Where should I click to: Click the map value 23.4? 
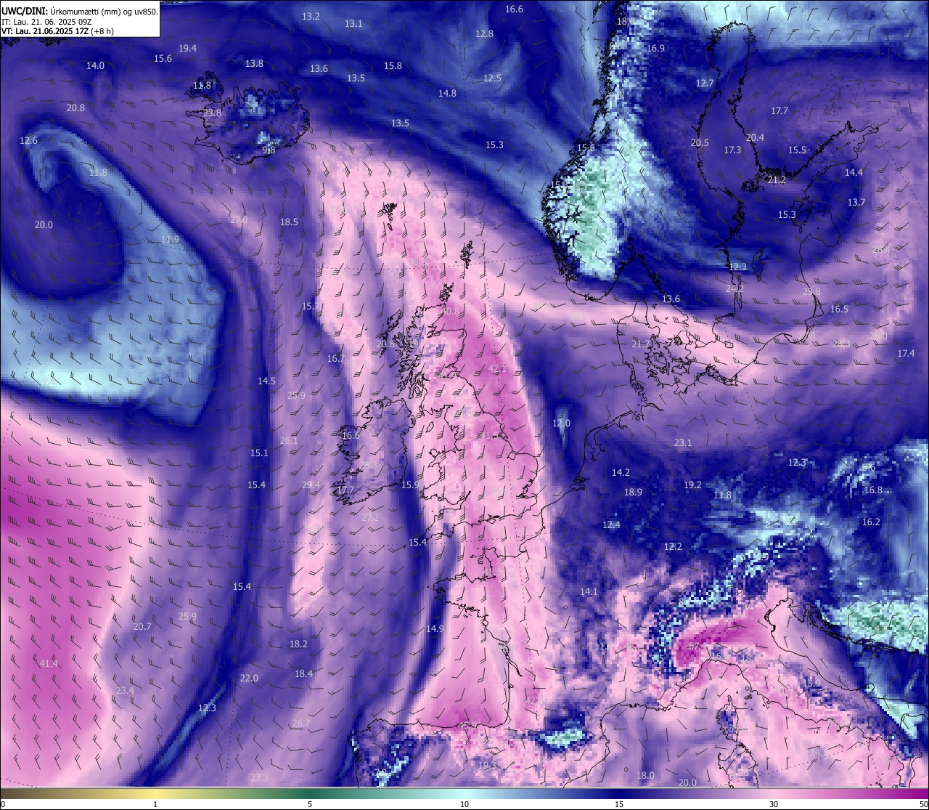point(125,690)
